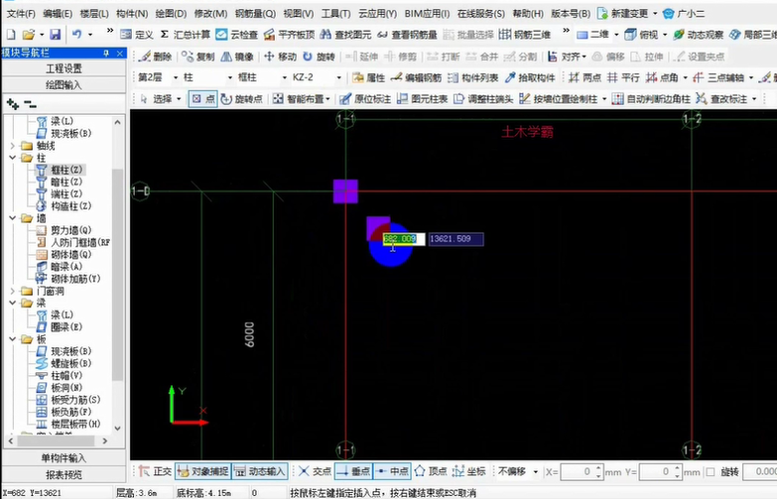Enable the 旋转 checkbox

(710, 472)
